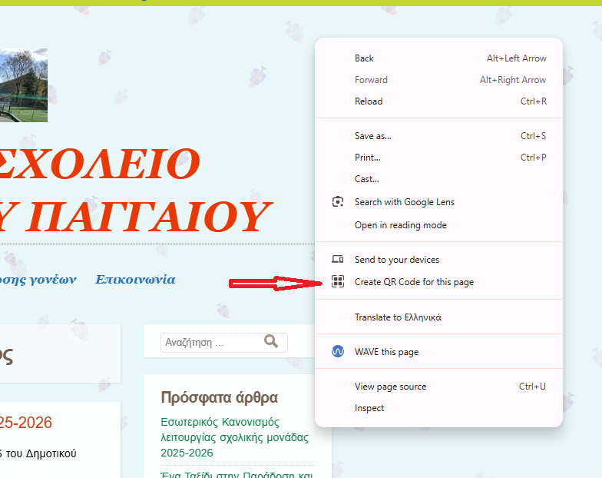
Task: Click the Google Lens camera icon
Action: [x=337, y=202]
